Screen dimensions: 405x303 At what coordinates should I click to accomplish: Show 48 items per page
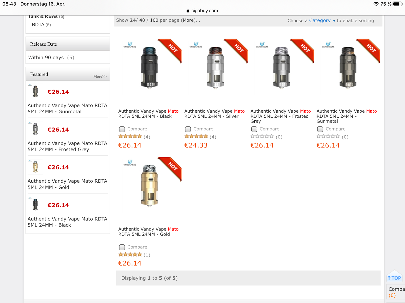[x=142, y=20]
